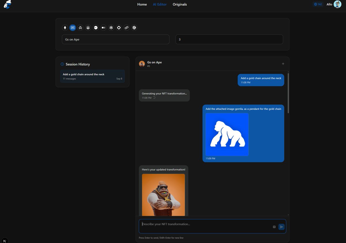Click the attach image icon in message box
This screenshot has height=243, width=346.
click(274, 227)
